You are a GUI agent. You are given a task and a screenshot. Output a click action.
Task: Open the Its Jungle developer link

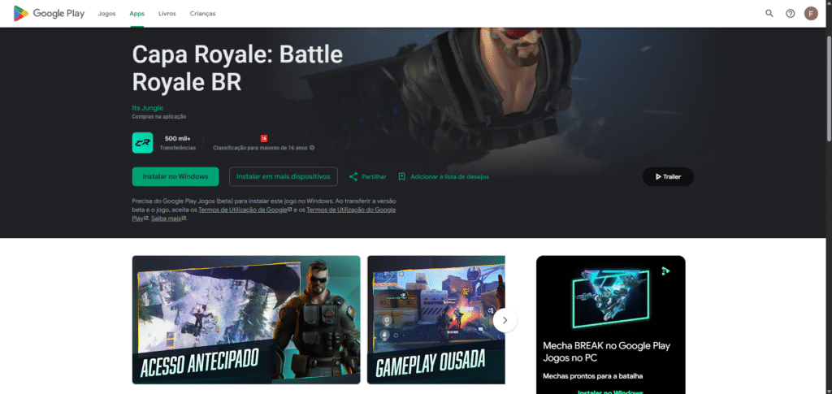[148, 108]
